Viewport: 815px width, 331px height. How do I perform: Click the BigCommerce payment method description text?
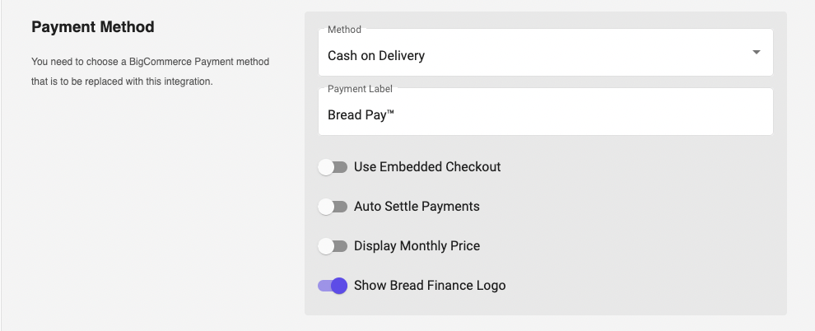(x=150, y=72)
